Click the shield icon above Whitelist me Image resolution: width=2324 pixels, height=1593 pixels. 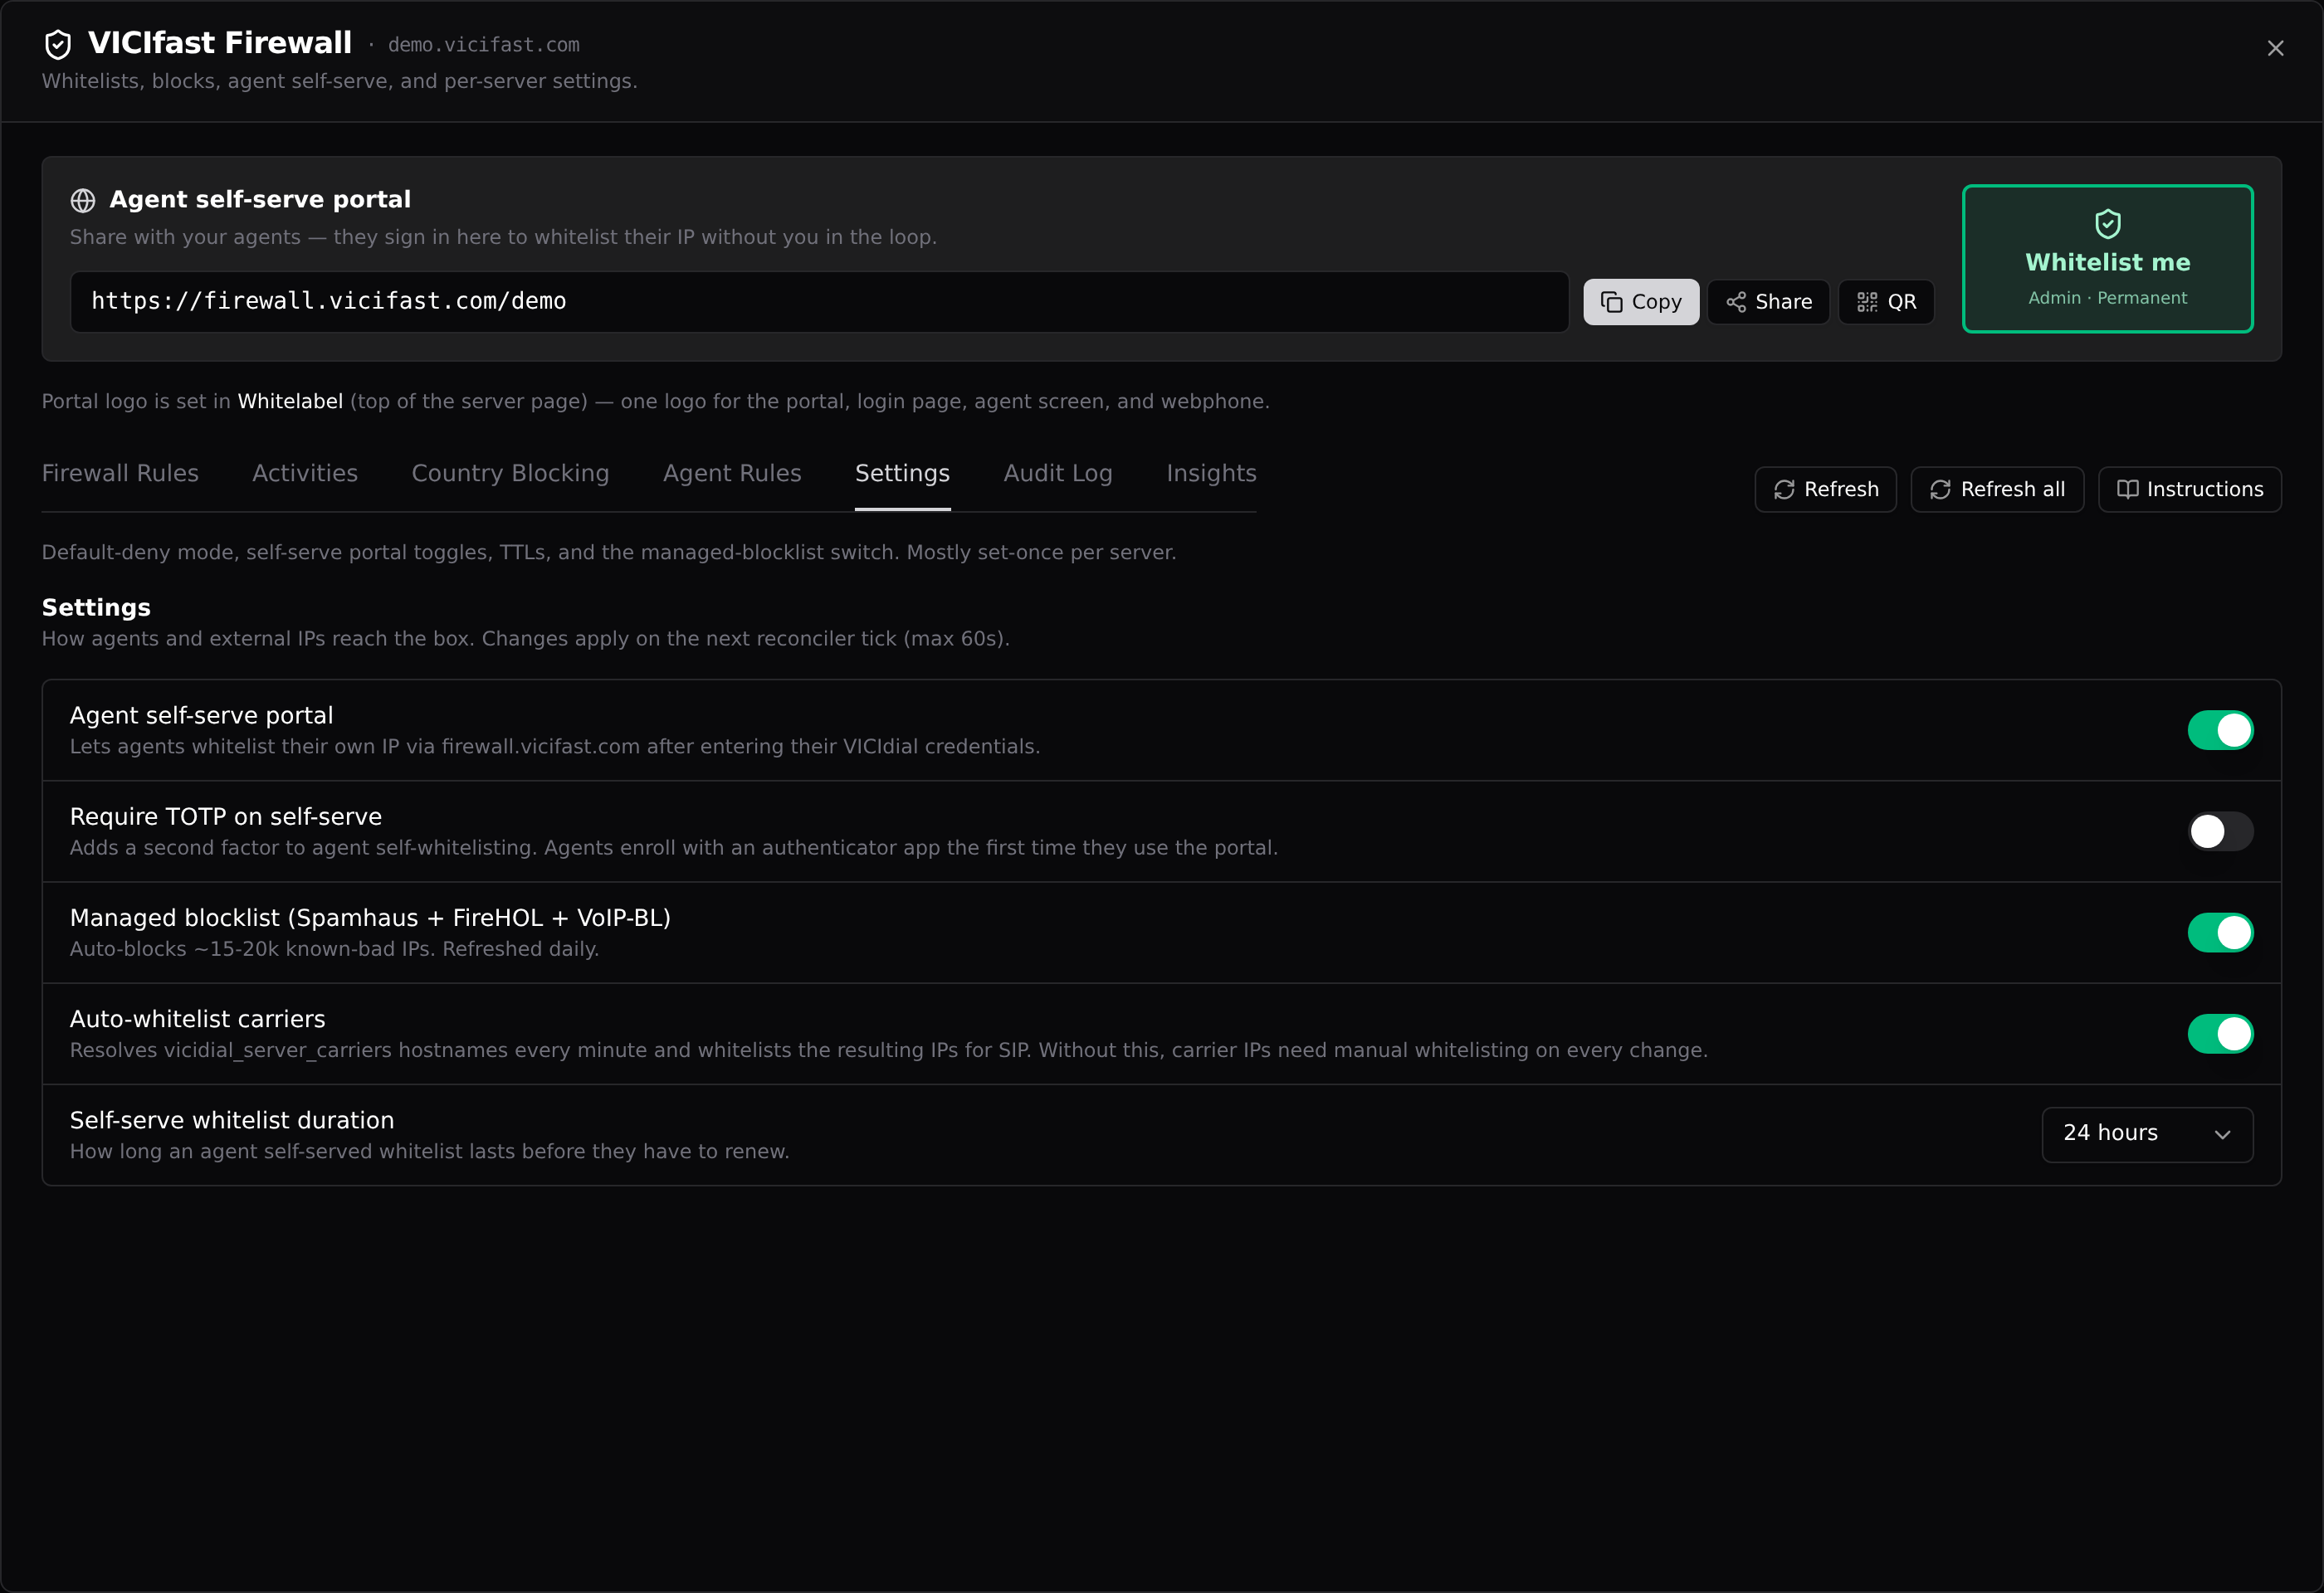pos(2107,223)
